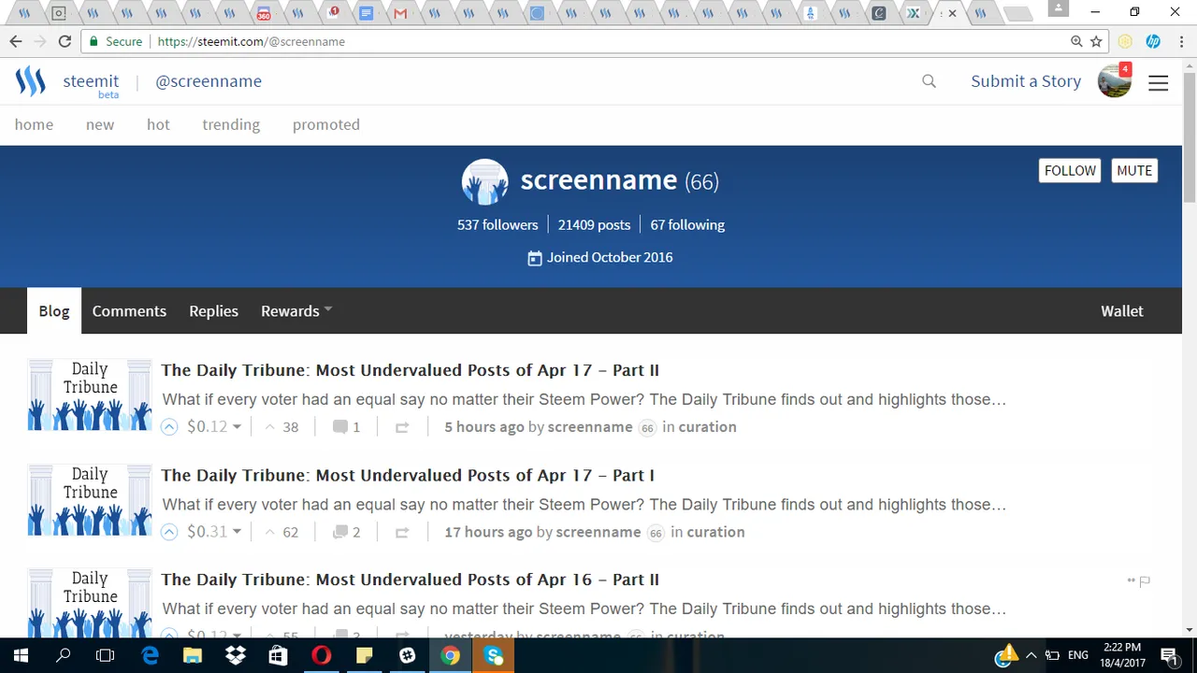Open Opera from the taskbar
This screenshot has height=673, width=1197.
click(322, 655)
